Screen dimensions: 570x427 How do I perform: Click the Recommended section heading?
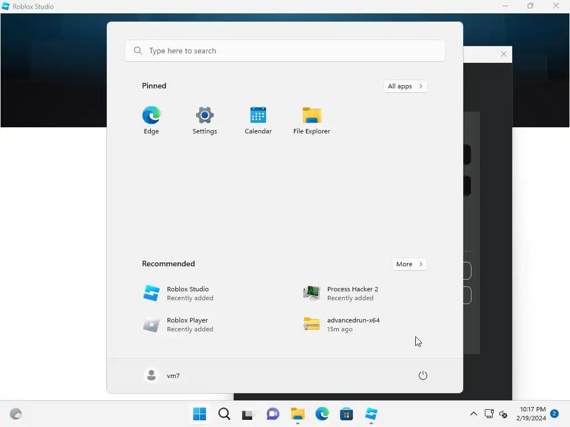tap(168, 264)
